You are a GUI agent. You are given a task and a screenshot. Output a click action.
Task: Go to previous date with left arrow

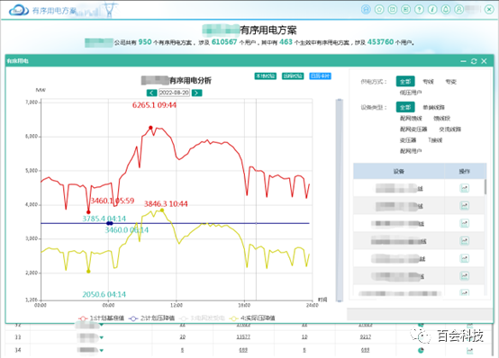click(151, 93)
